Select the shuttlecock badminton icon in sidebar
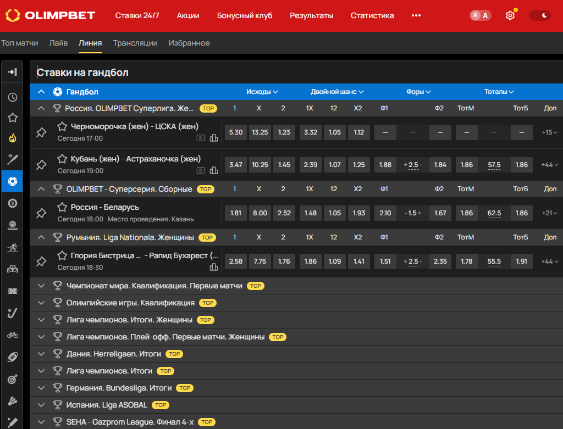This screenshot has height=429, width=563. [13, 401]
